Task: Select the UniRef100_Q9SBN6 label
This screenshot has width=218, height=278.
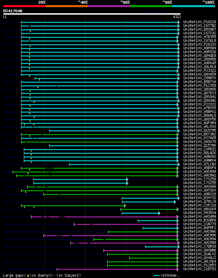Action: 200,250
